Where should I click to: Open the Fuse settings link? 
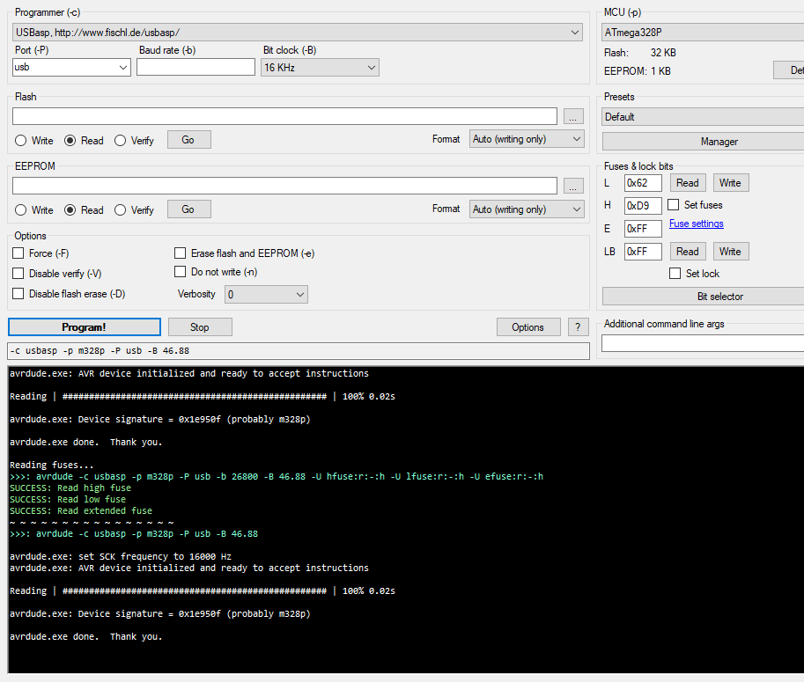696,224
